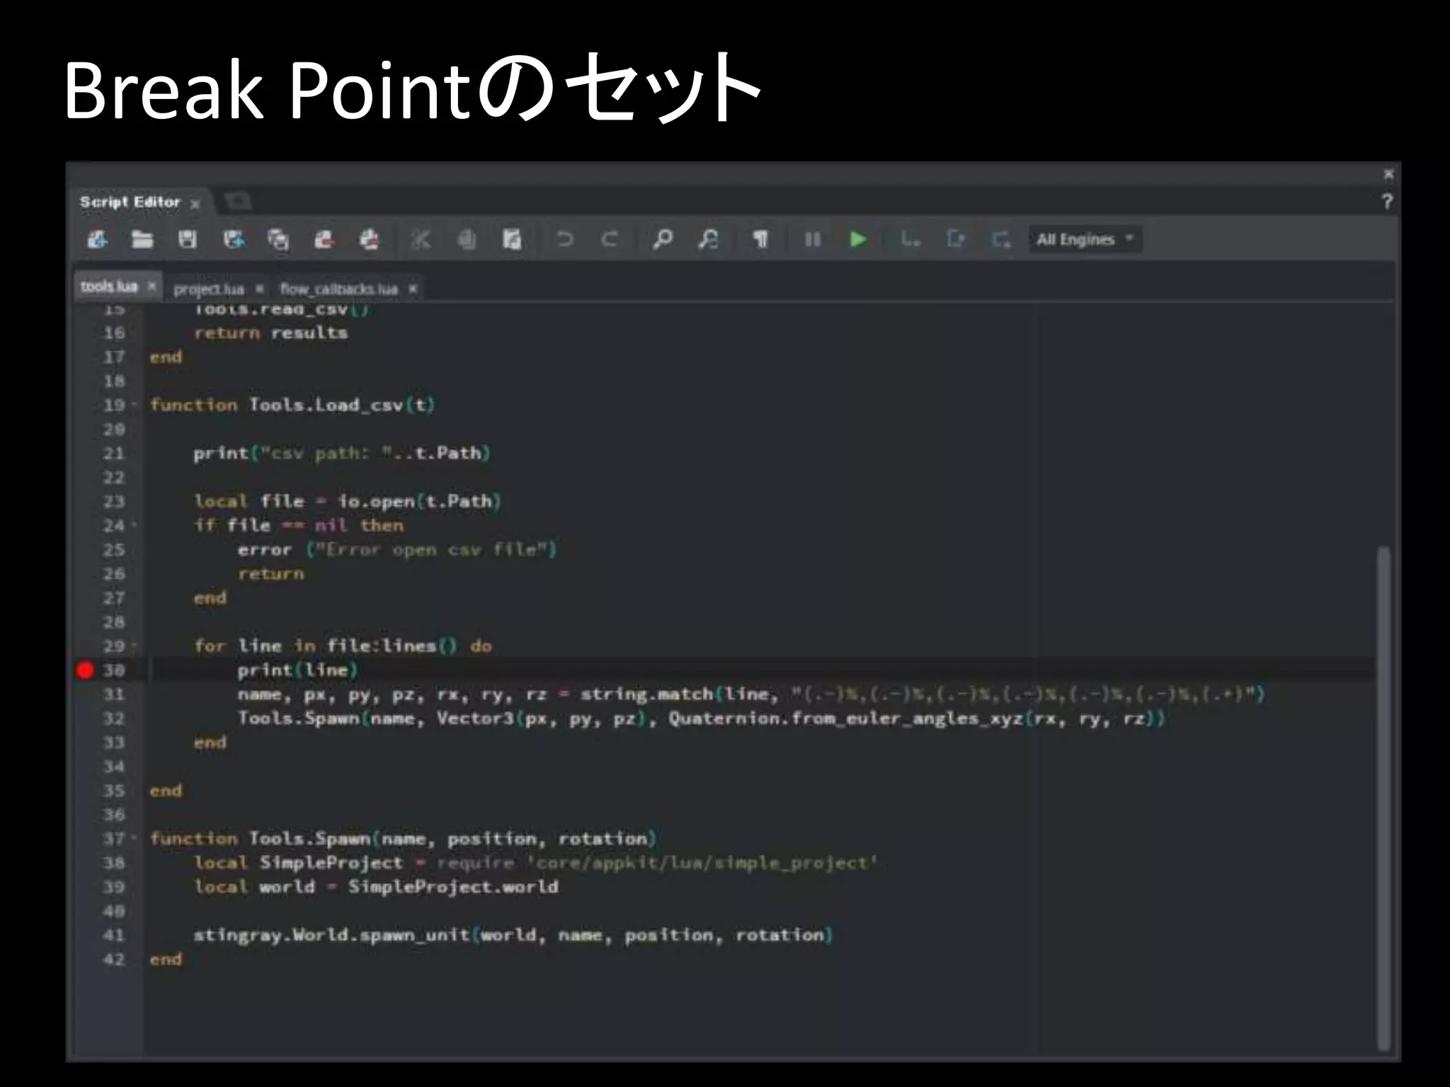Click on 'function Tools.Load_csv(t)' text
Screen dimensions: 1450x1087
coord(292,405)
